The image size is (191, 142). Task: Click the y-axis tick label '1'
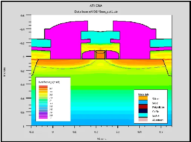(23, 126)
